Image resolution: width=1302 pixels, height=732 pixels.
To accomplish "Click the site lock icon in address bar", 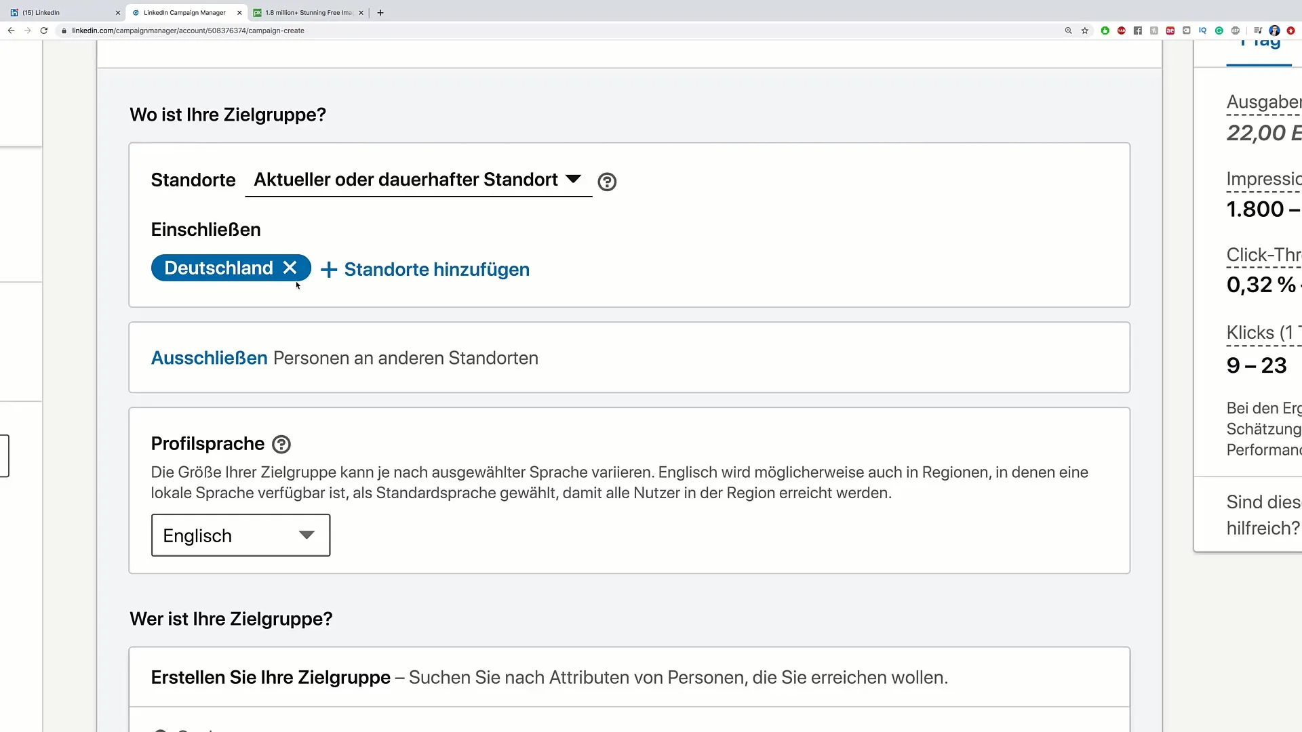I will point(64,30).
